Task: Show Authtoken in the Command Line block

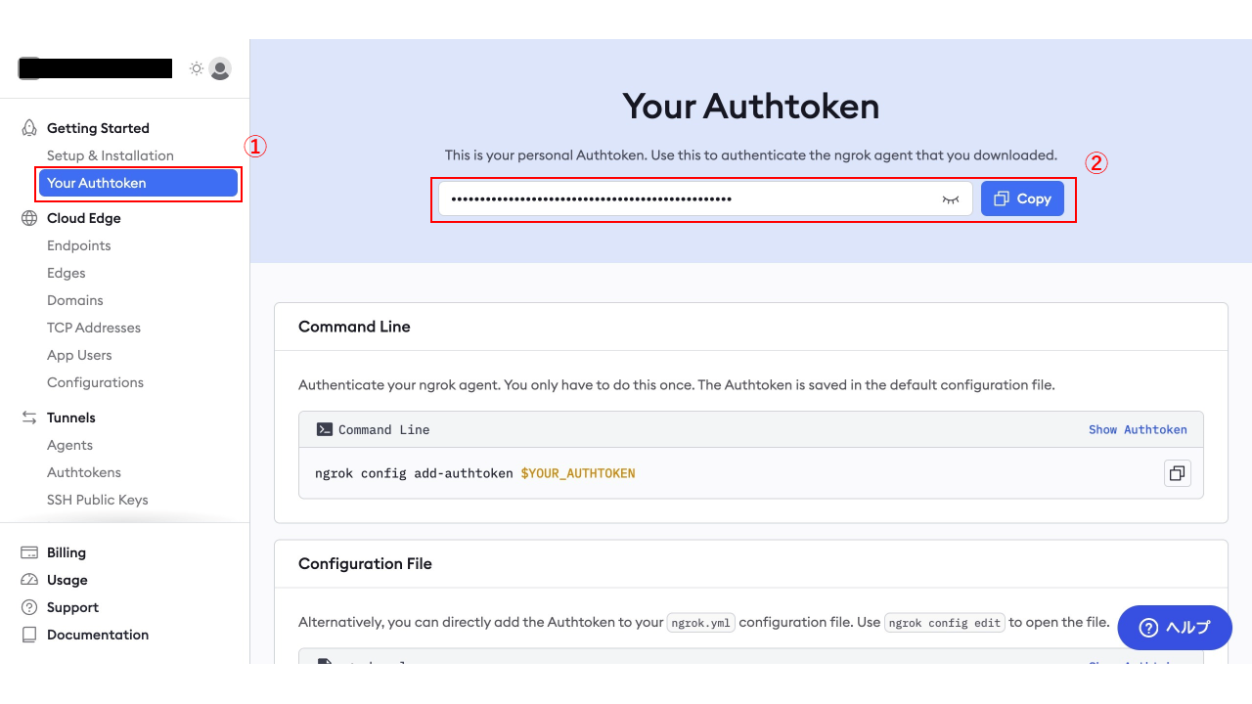Action: click(1138, 429)
